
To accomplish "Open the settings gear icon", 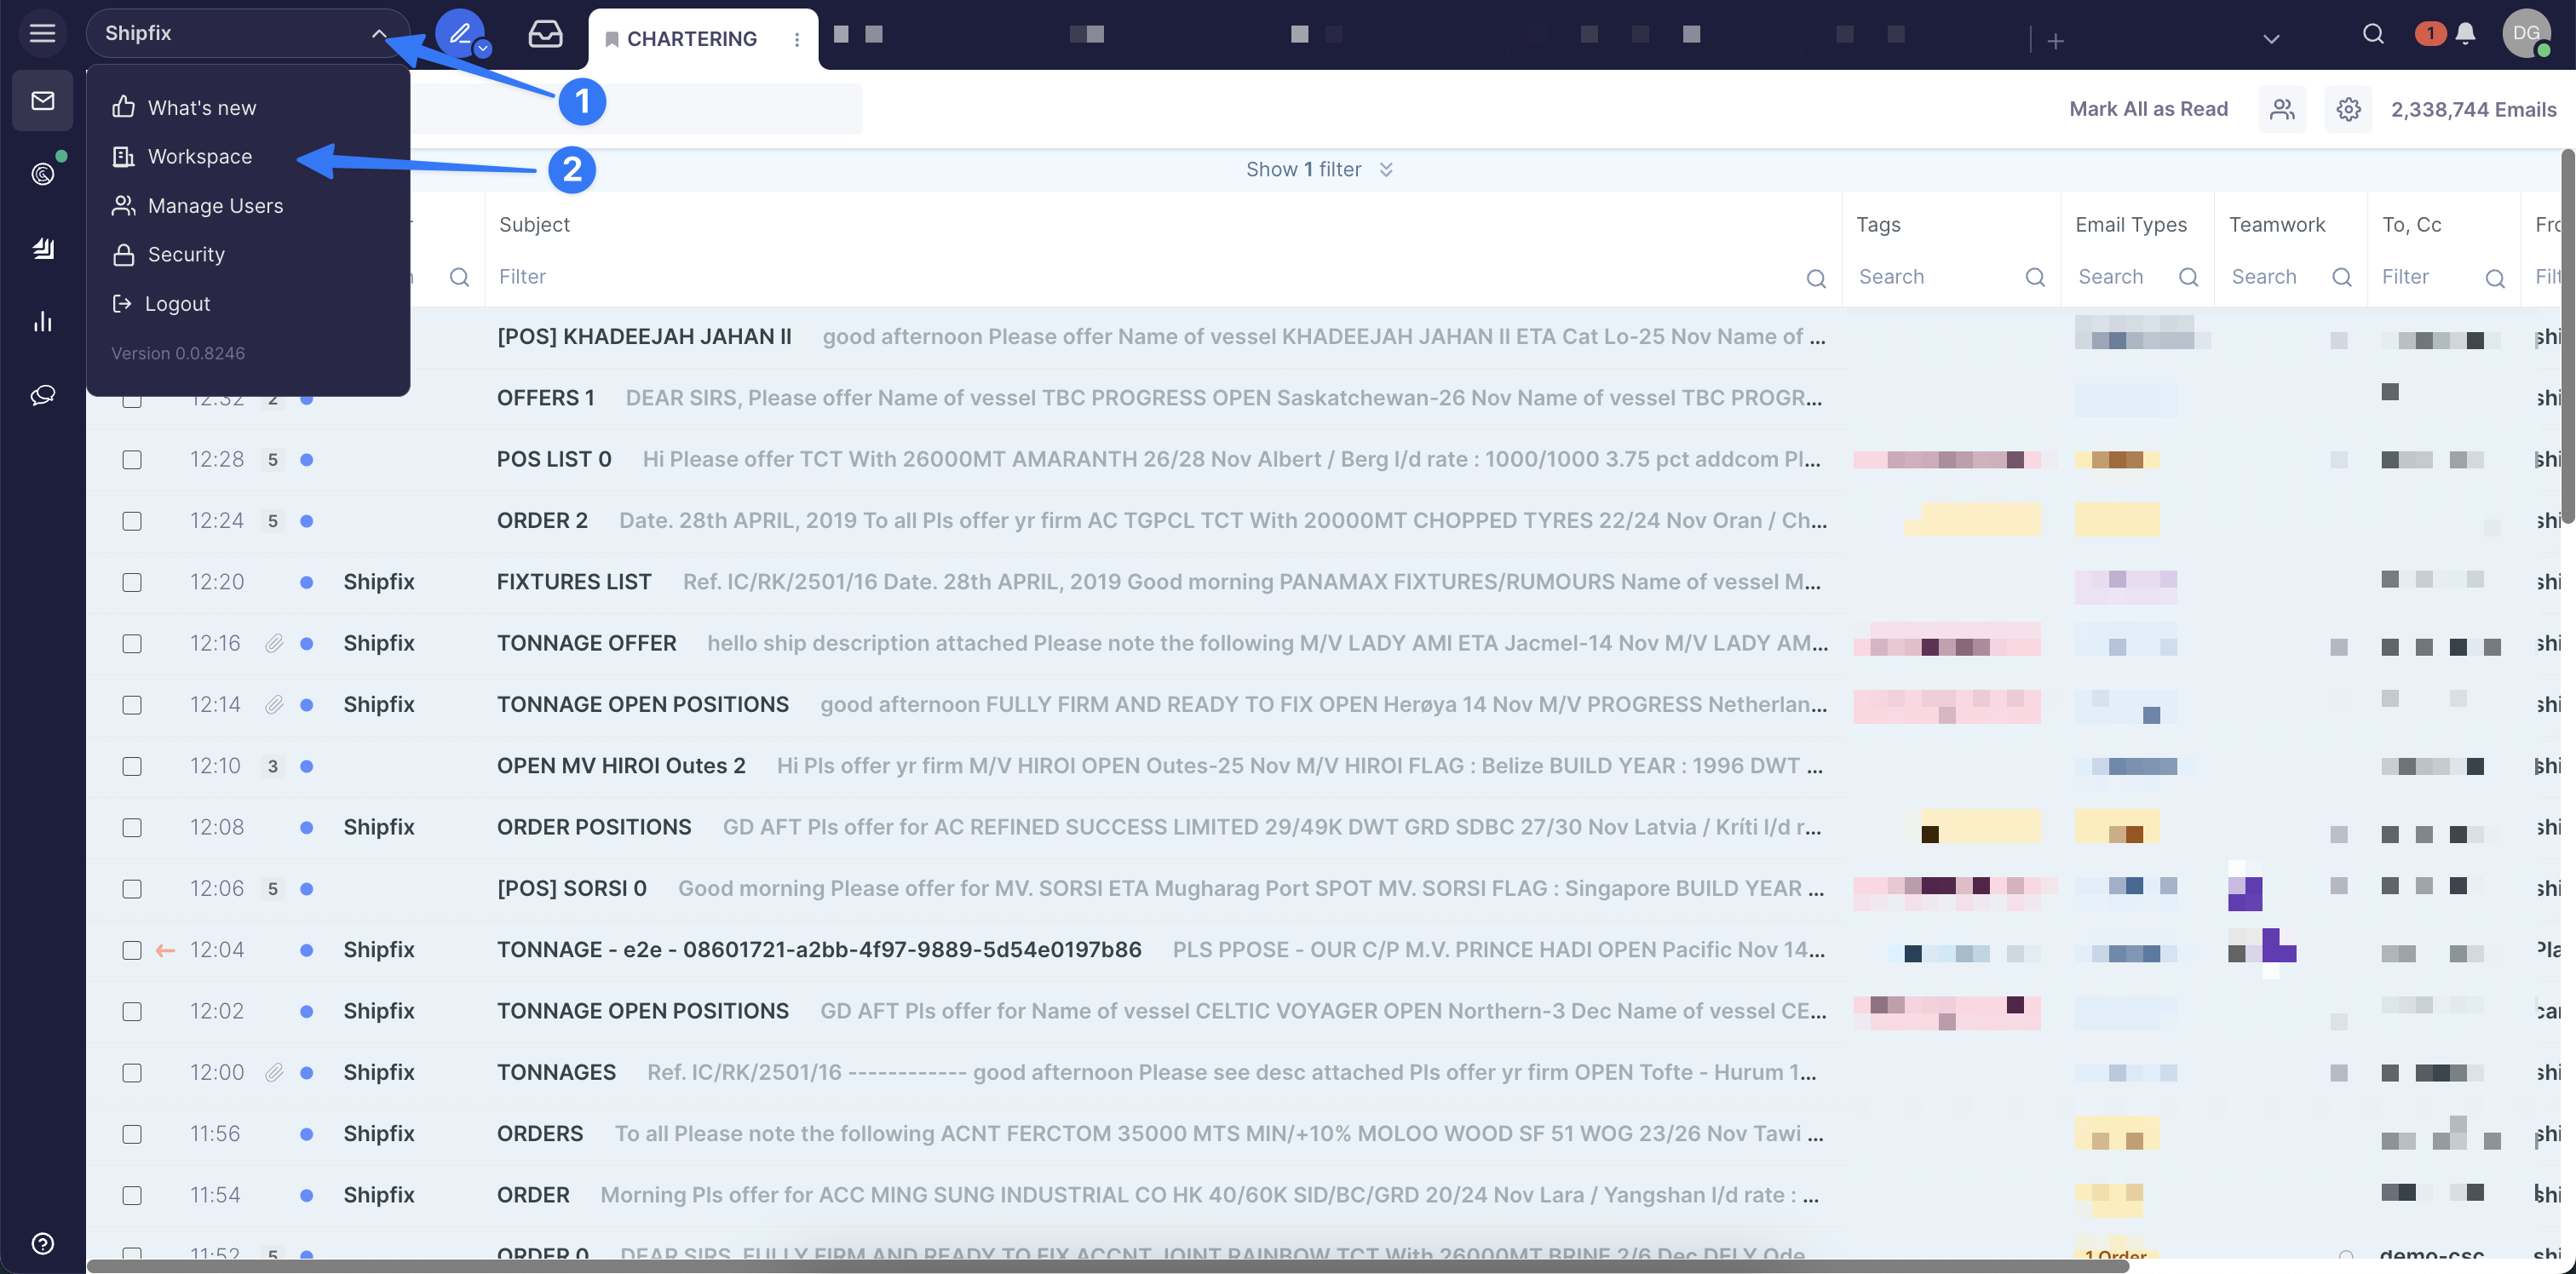I will (x=2348, y=109).
